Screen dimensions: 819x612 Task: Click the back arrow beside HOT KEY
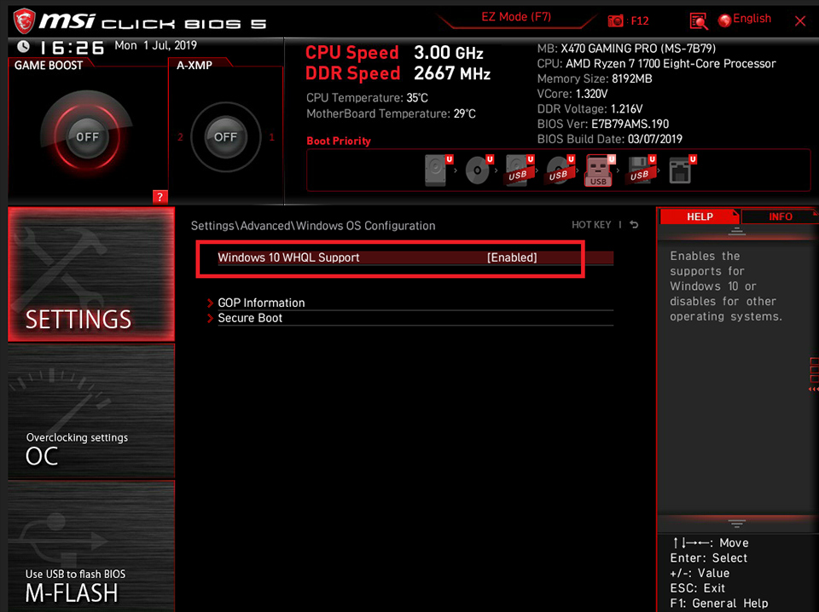[x=634, y=225]
